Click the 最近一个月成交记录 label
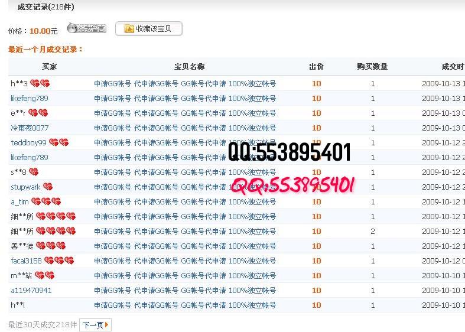Image resolution: width=465 pixels, height=332 pixels. pyautogui.click(x=45, y=50)
